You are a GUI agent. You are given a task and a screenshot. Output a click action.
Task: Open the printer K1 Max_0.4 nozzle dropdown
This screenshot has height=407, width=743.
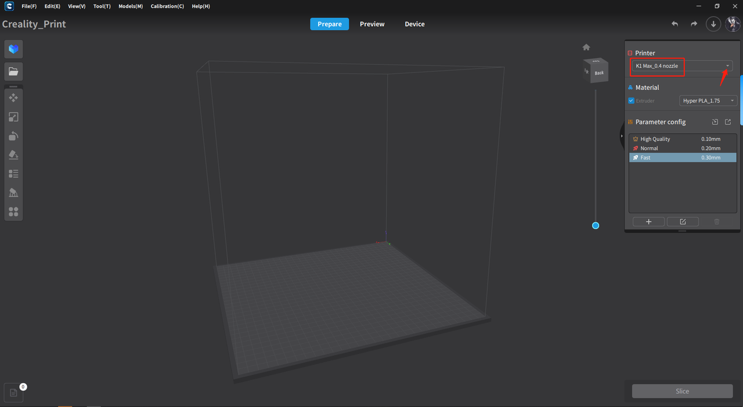coord(682,66)
